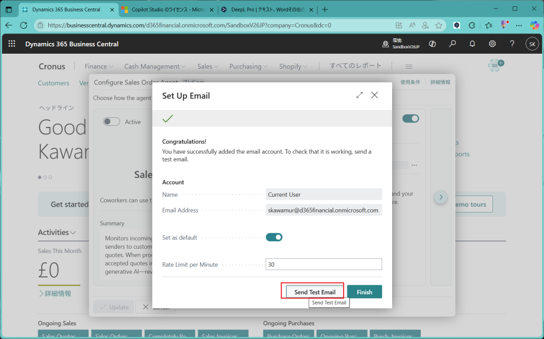Expand the Finance menu
Viewport: 544px width, 339px height.
[x=99, y=66]
